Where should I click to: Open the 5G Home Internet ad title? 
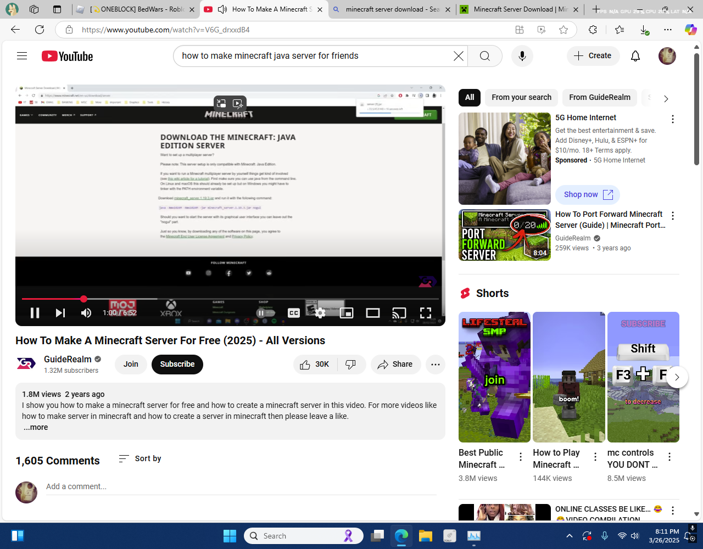click(585, 117)
